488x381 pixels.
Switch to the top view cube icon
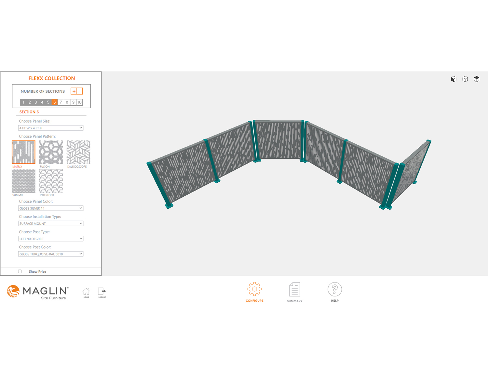click(476, 79)
